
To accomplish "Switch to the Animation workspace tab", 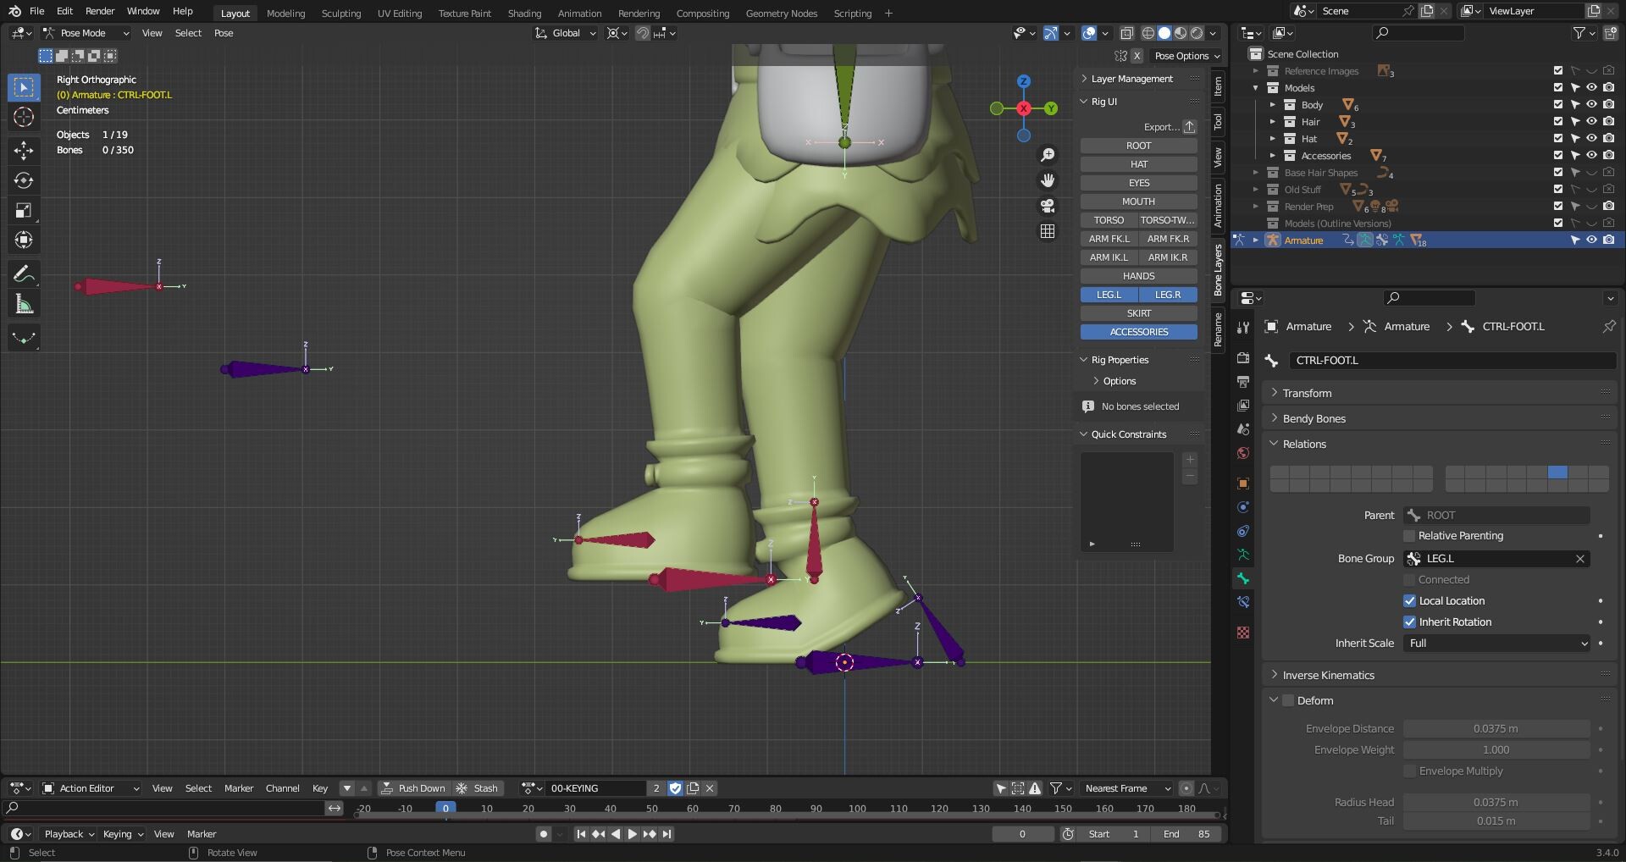I will point(578,13).
